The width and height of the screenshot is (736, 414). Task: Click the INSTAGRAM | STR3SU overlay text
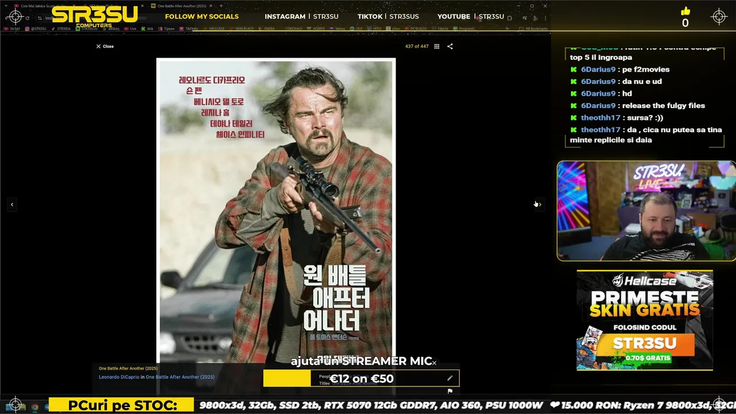(x=301, y=17)
